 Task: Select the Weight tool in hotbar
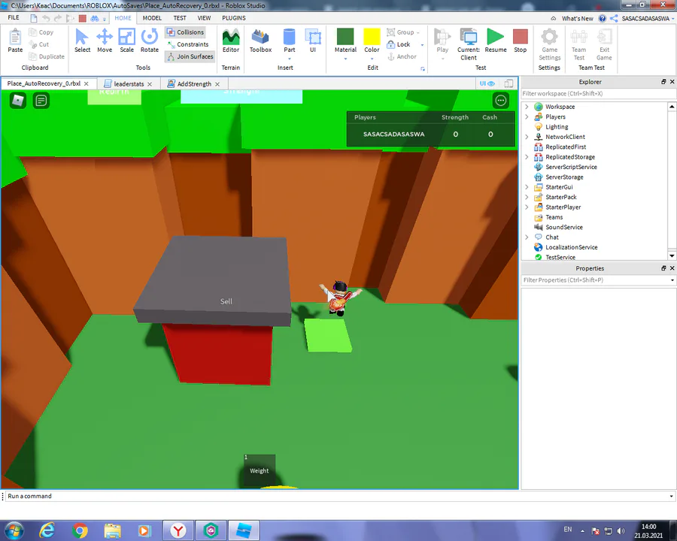(259, 470)
